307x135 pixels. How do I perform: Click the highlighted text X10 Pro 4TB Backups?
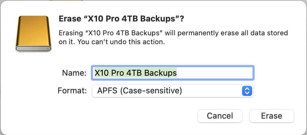(x=136, y=73)
